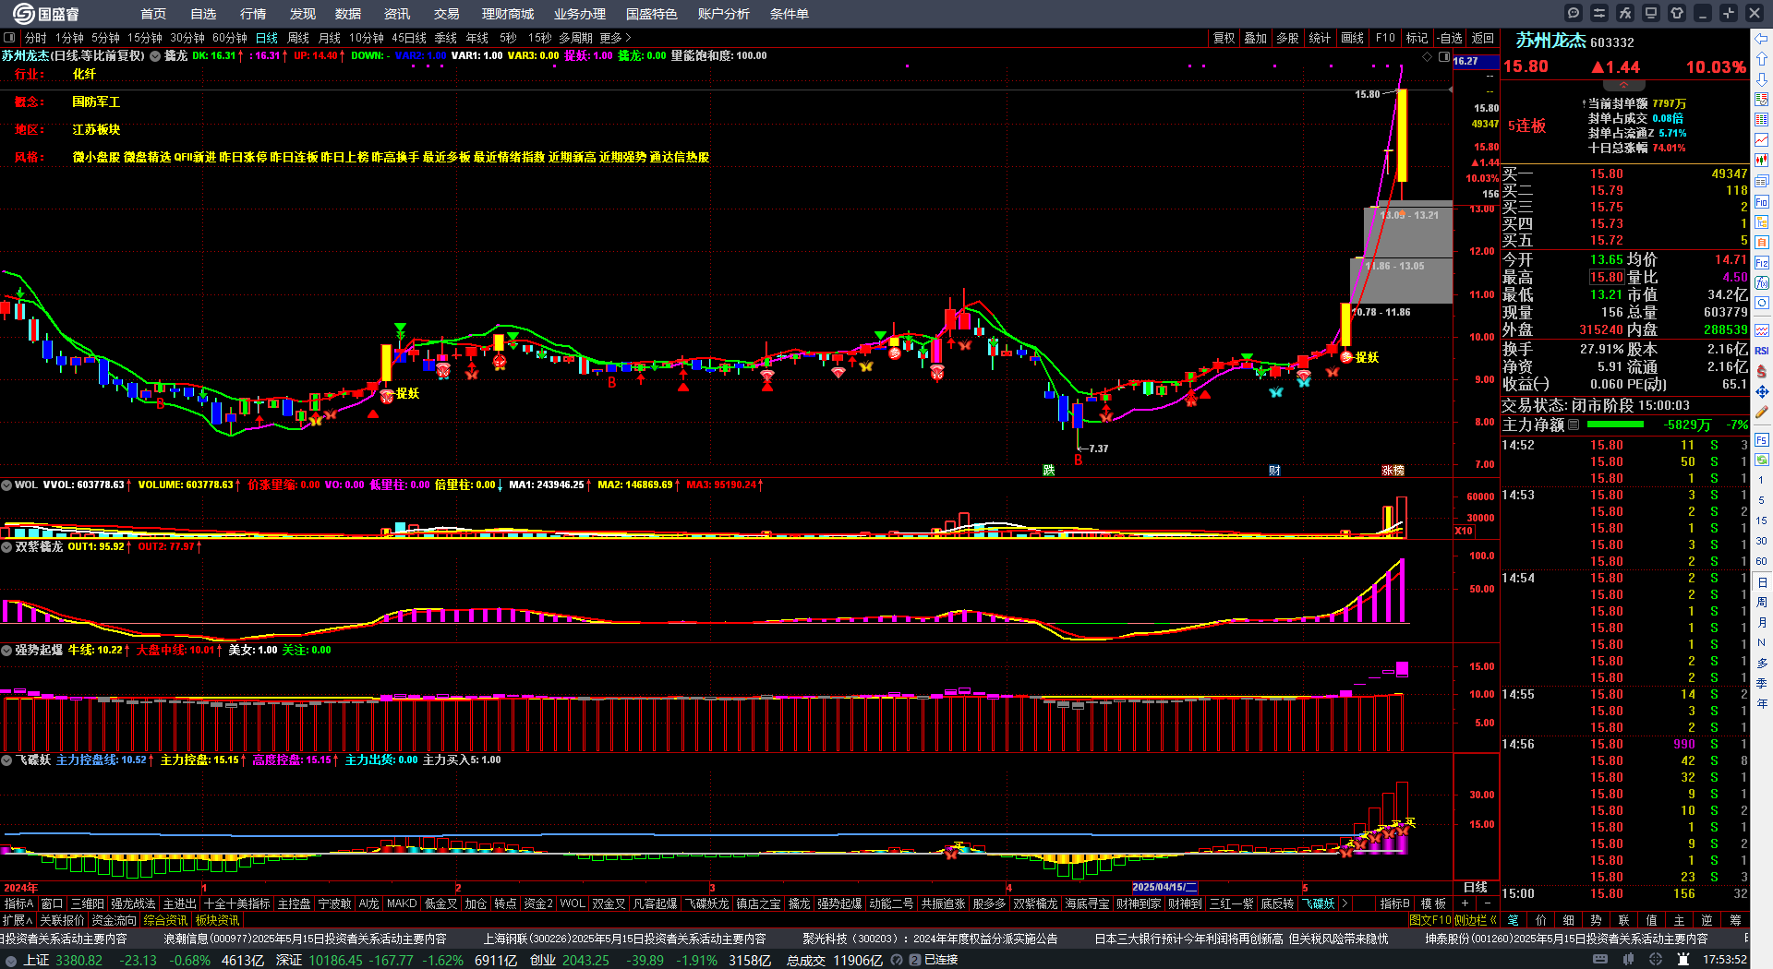
Task: Click the red S dollar icon in sidebar
Action: pos(1762,371)
